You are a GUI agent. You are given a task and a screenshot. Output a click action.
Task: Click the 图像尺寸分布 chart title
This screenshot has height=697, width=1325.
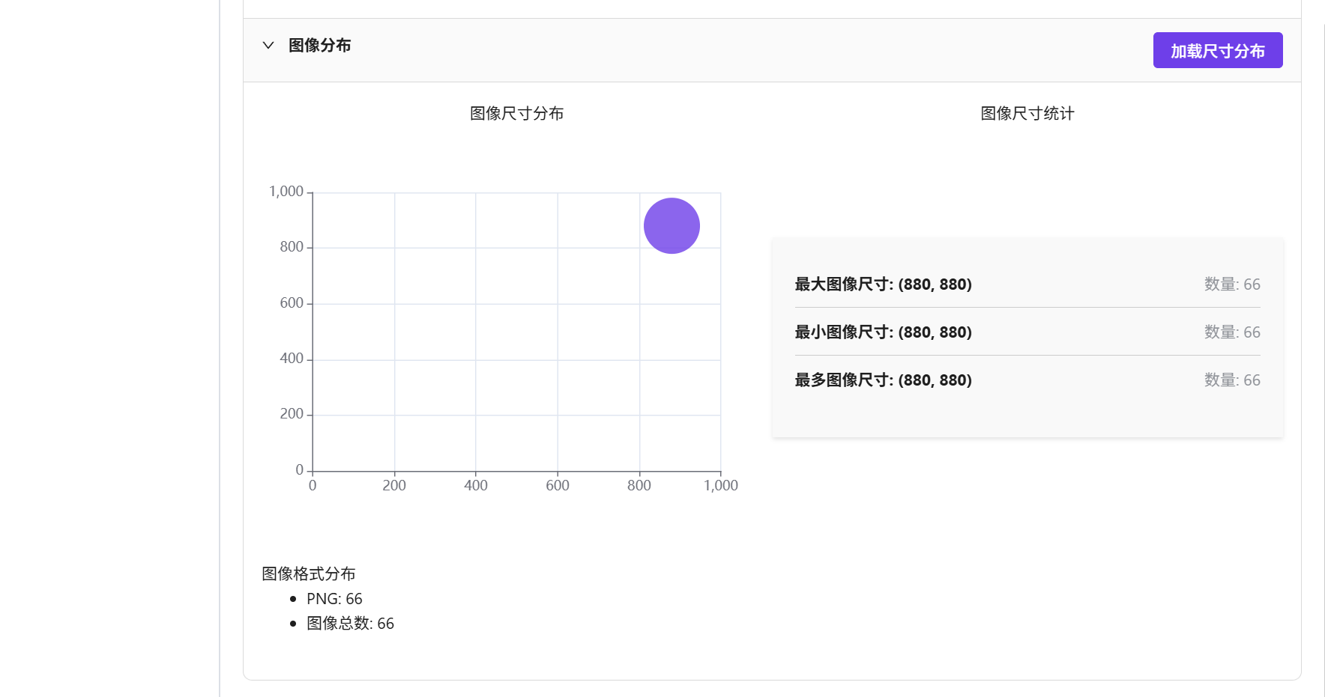point(516,113)
